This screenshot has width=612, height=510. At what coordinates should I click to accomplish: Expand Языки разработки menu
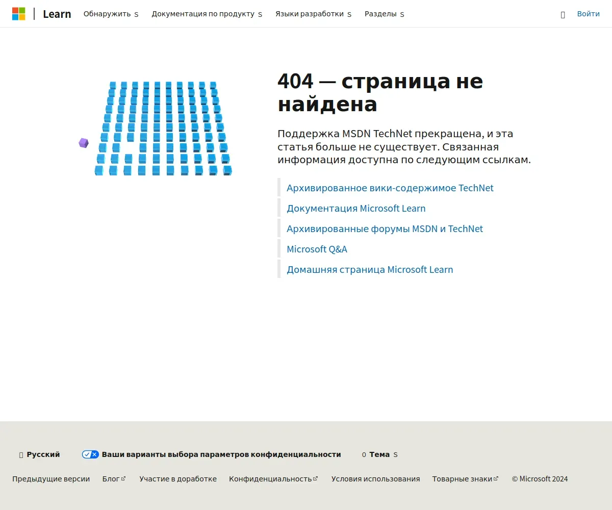pyautogui.click(x=314, y=14)
